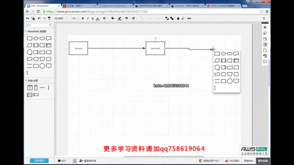
Task: Open the font size dropdown
Action: pyautogui.click(x=74, y=18)
